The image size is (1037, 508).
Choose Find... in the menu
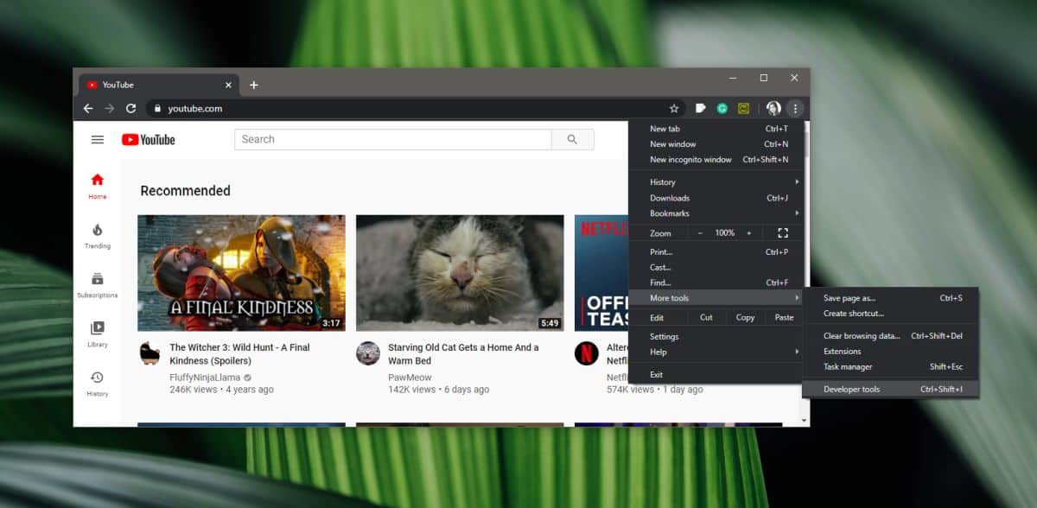716,283
